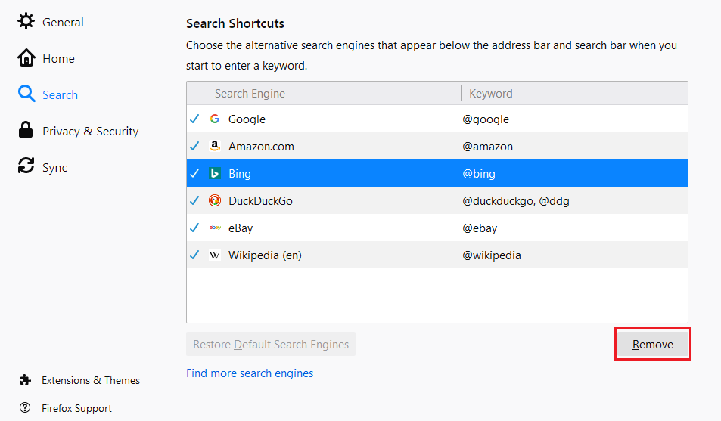
Task: Click the Google logo icon
Action: (215, 119)
